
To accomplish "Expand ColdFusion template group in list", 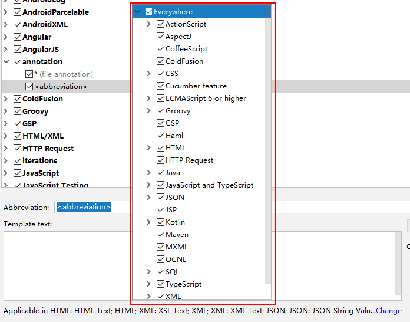I will pos(6,98).
